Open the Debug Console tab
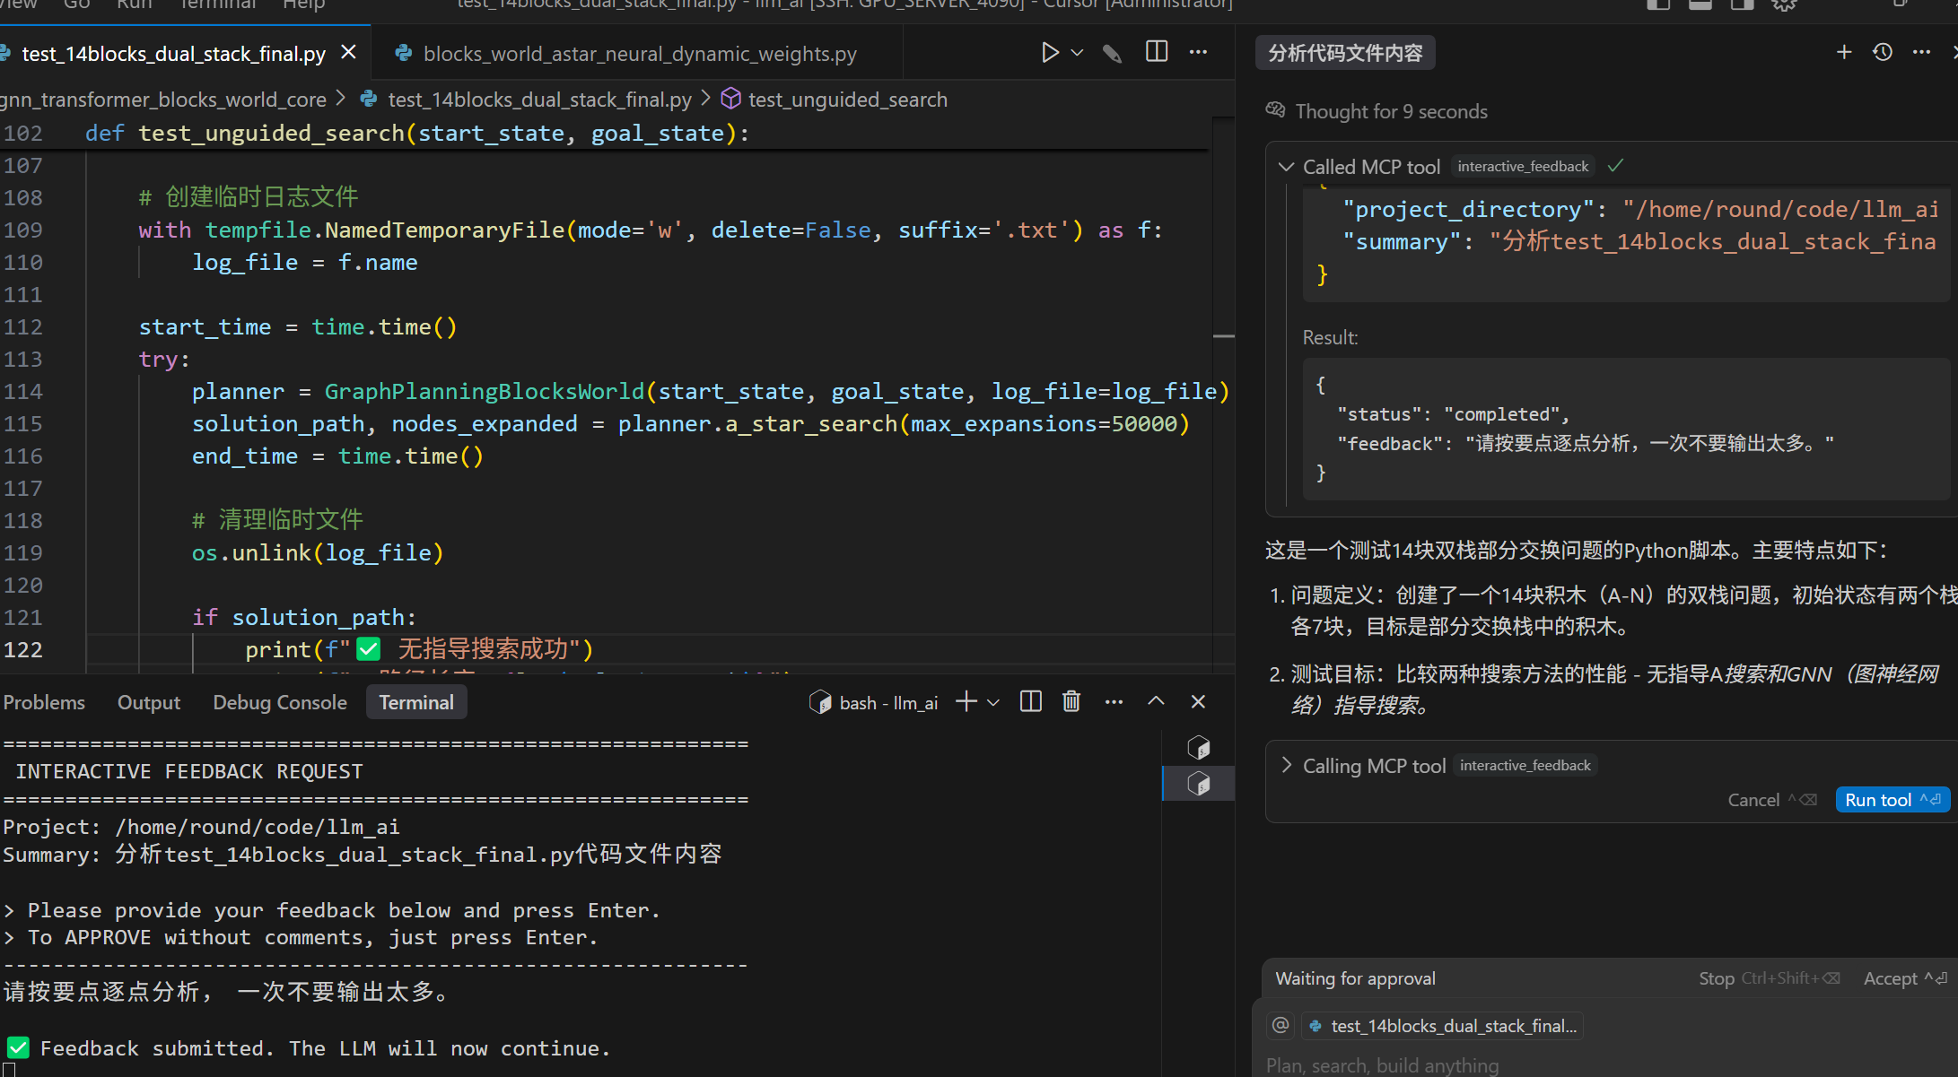 tap(279, 702)
